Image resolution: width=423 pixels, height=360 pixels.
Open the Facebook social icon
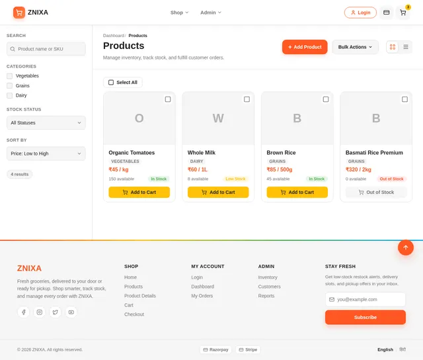[24, 312]
